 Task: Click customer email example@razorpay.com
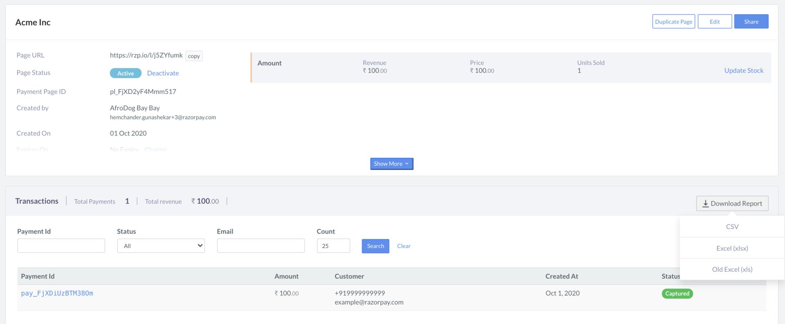pos(369,302)
